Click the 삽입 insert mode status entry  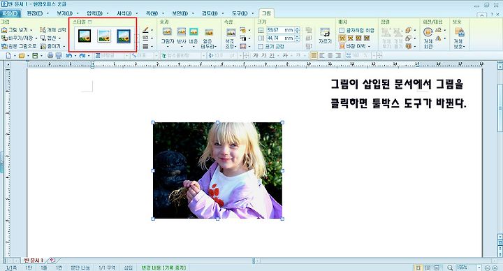(129, 268)
